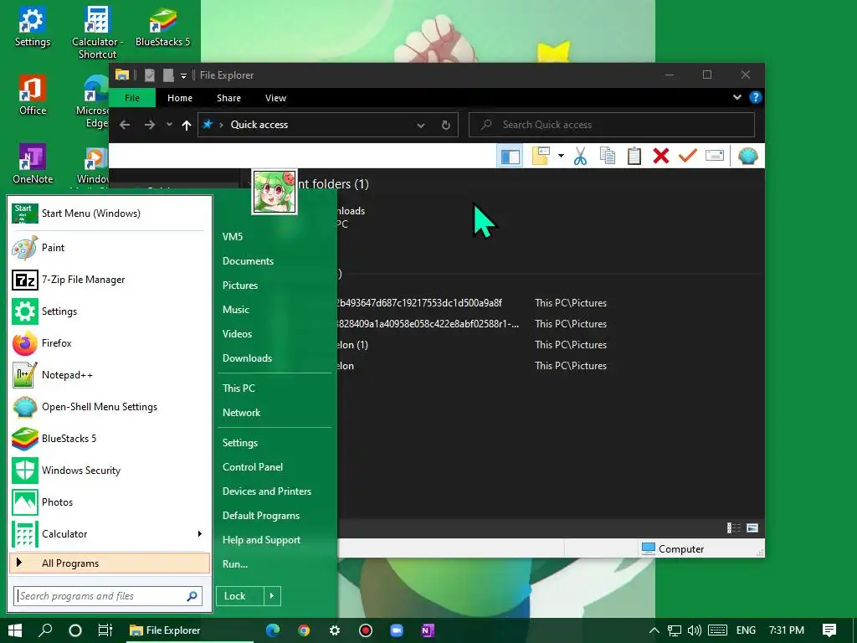This screenshot has width=857, height=643.
Task: Open Microsoft Edge from the taskbar
Action: (x=273, y=630)
